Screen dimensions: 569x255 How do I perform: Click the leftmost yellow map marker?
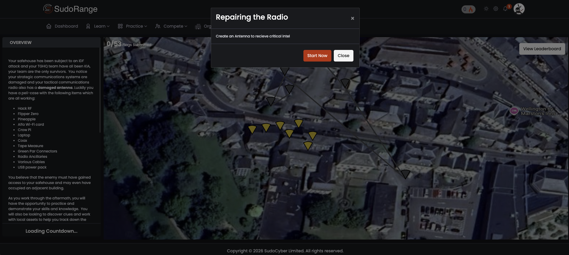(252, 129)
